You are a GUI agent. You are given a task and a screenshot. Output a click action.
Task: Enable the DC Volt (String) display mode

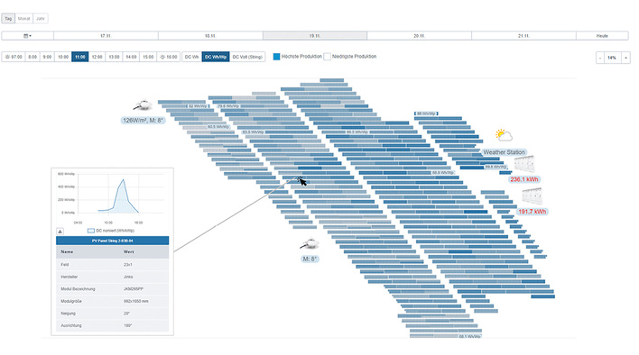point(247,57)
